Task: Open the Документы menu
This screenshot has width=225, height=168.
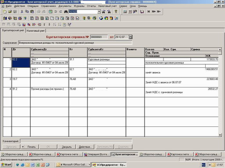Action: [65, 6]
